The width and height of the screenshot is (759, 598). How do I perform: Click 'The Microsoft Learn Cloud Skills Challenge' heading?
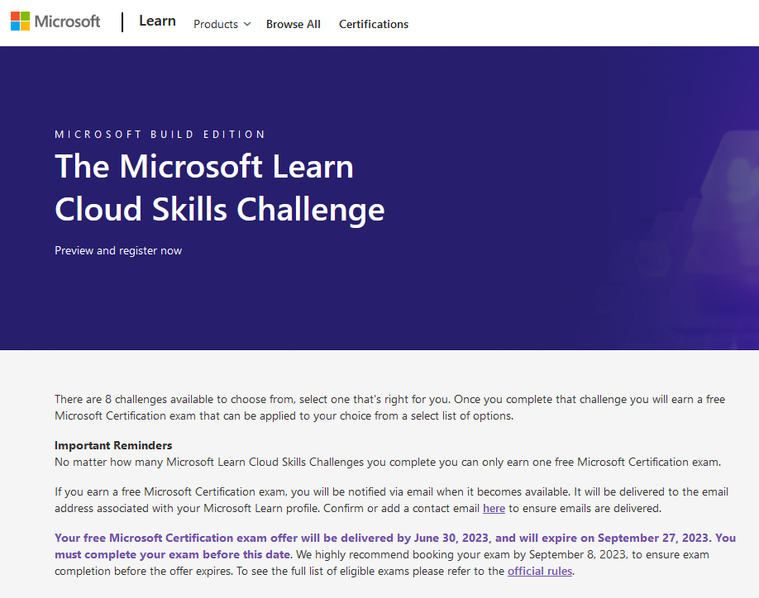pos(220,187)
